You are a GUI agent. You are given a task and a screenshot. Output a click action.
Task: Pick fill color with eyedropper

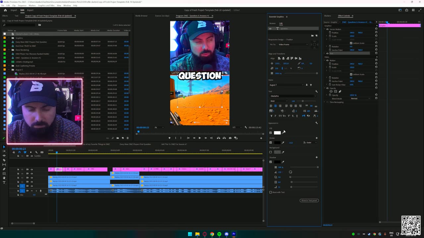point(283,133)
